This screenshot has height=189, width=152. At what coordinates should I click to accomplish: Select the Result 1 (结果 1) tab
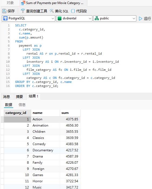[33, 96]
